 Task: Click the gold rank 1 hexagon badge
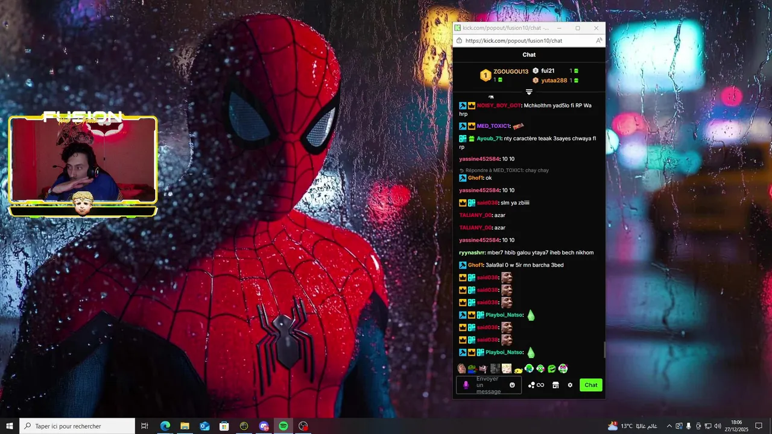pyautogui.click(x=486, y=75)
